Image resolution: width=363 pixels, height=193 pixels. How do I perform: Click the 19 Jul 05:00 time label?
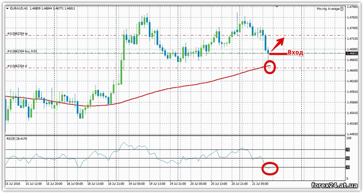(x=137, y=184)
